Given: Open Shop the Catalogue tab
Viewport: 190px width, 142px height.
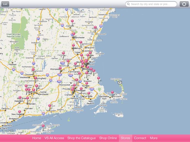Looking at the screenshot, I should coord(81,138).
